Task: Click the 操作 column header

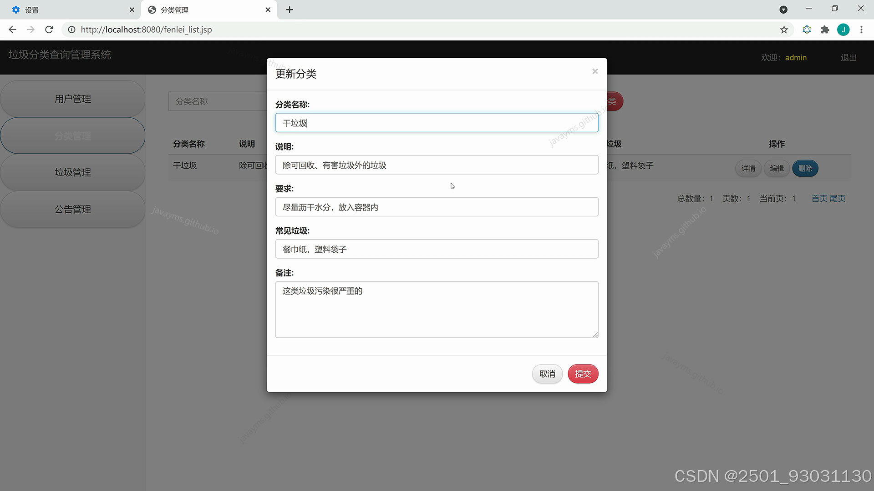Action: pos(777,144)
